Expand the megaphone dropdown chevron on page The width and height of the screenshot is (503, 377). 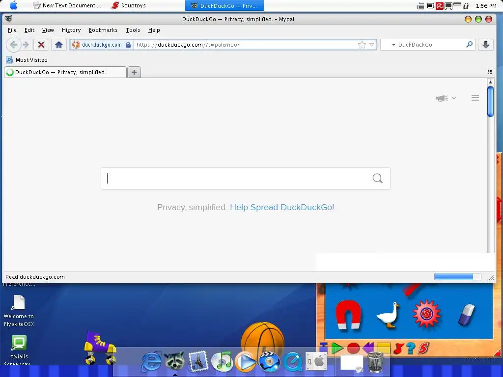tap(453, 98)
